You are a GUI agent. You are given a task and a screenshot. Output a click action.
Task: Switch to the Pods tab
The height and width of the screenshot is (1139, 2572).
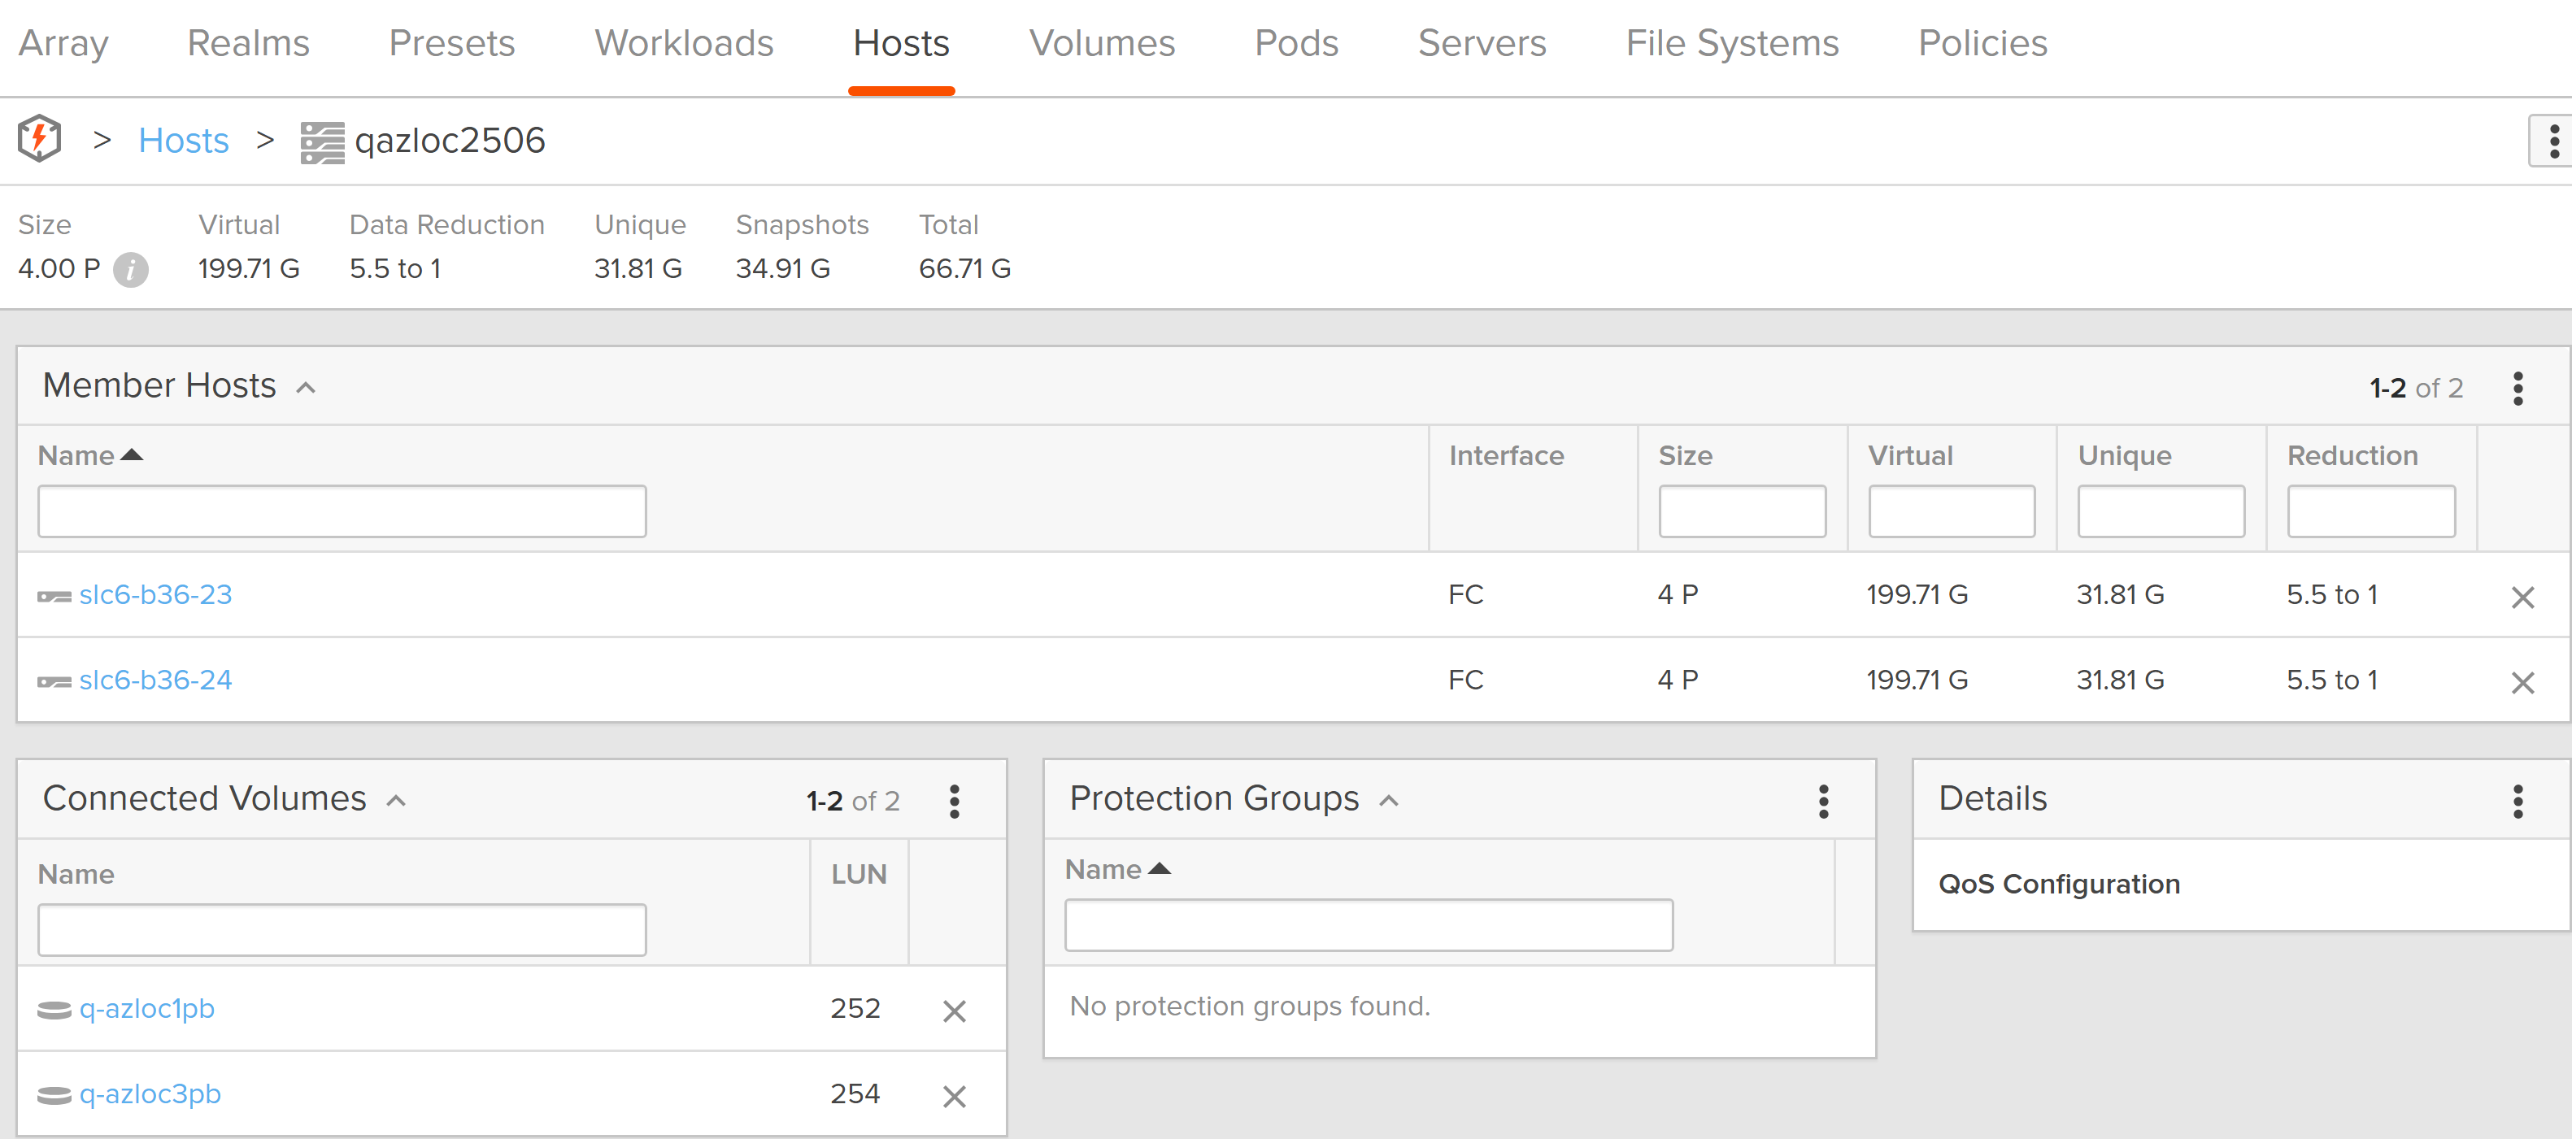click(1297, 43)
